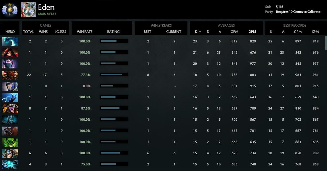Sort by CURRENT win streak header
The width and height of the screenshot is (327, 171).
(x=174, y=32)
